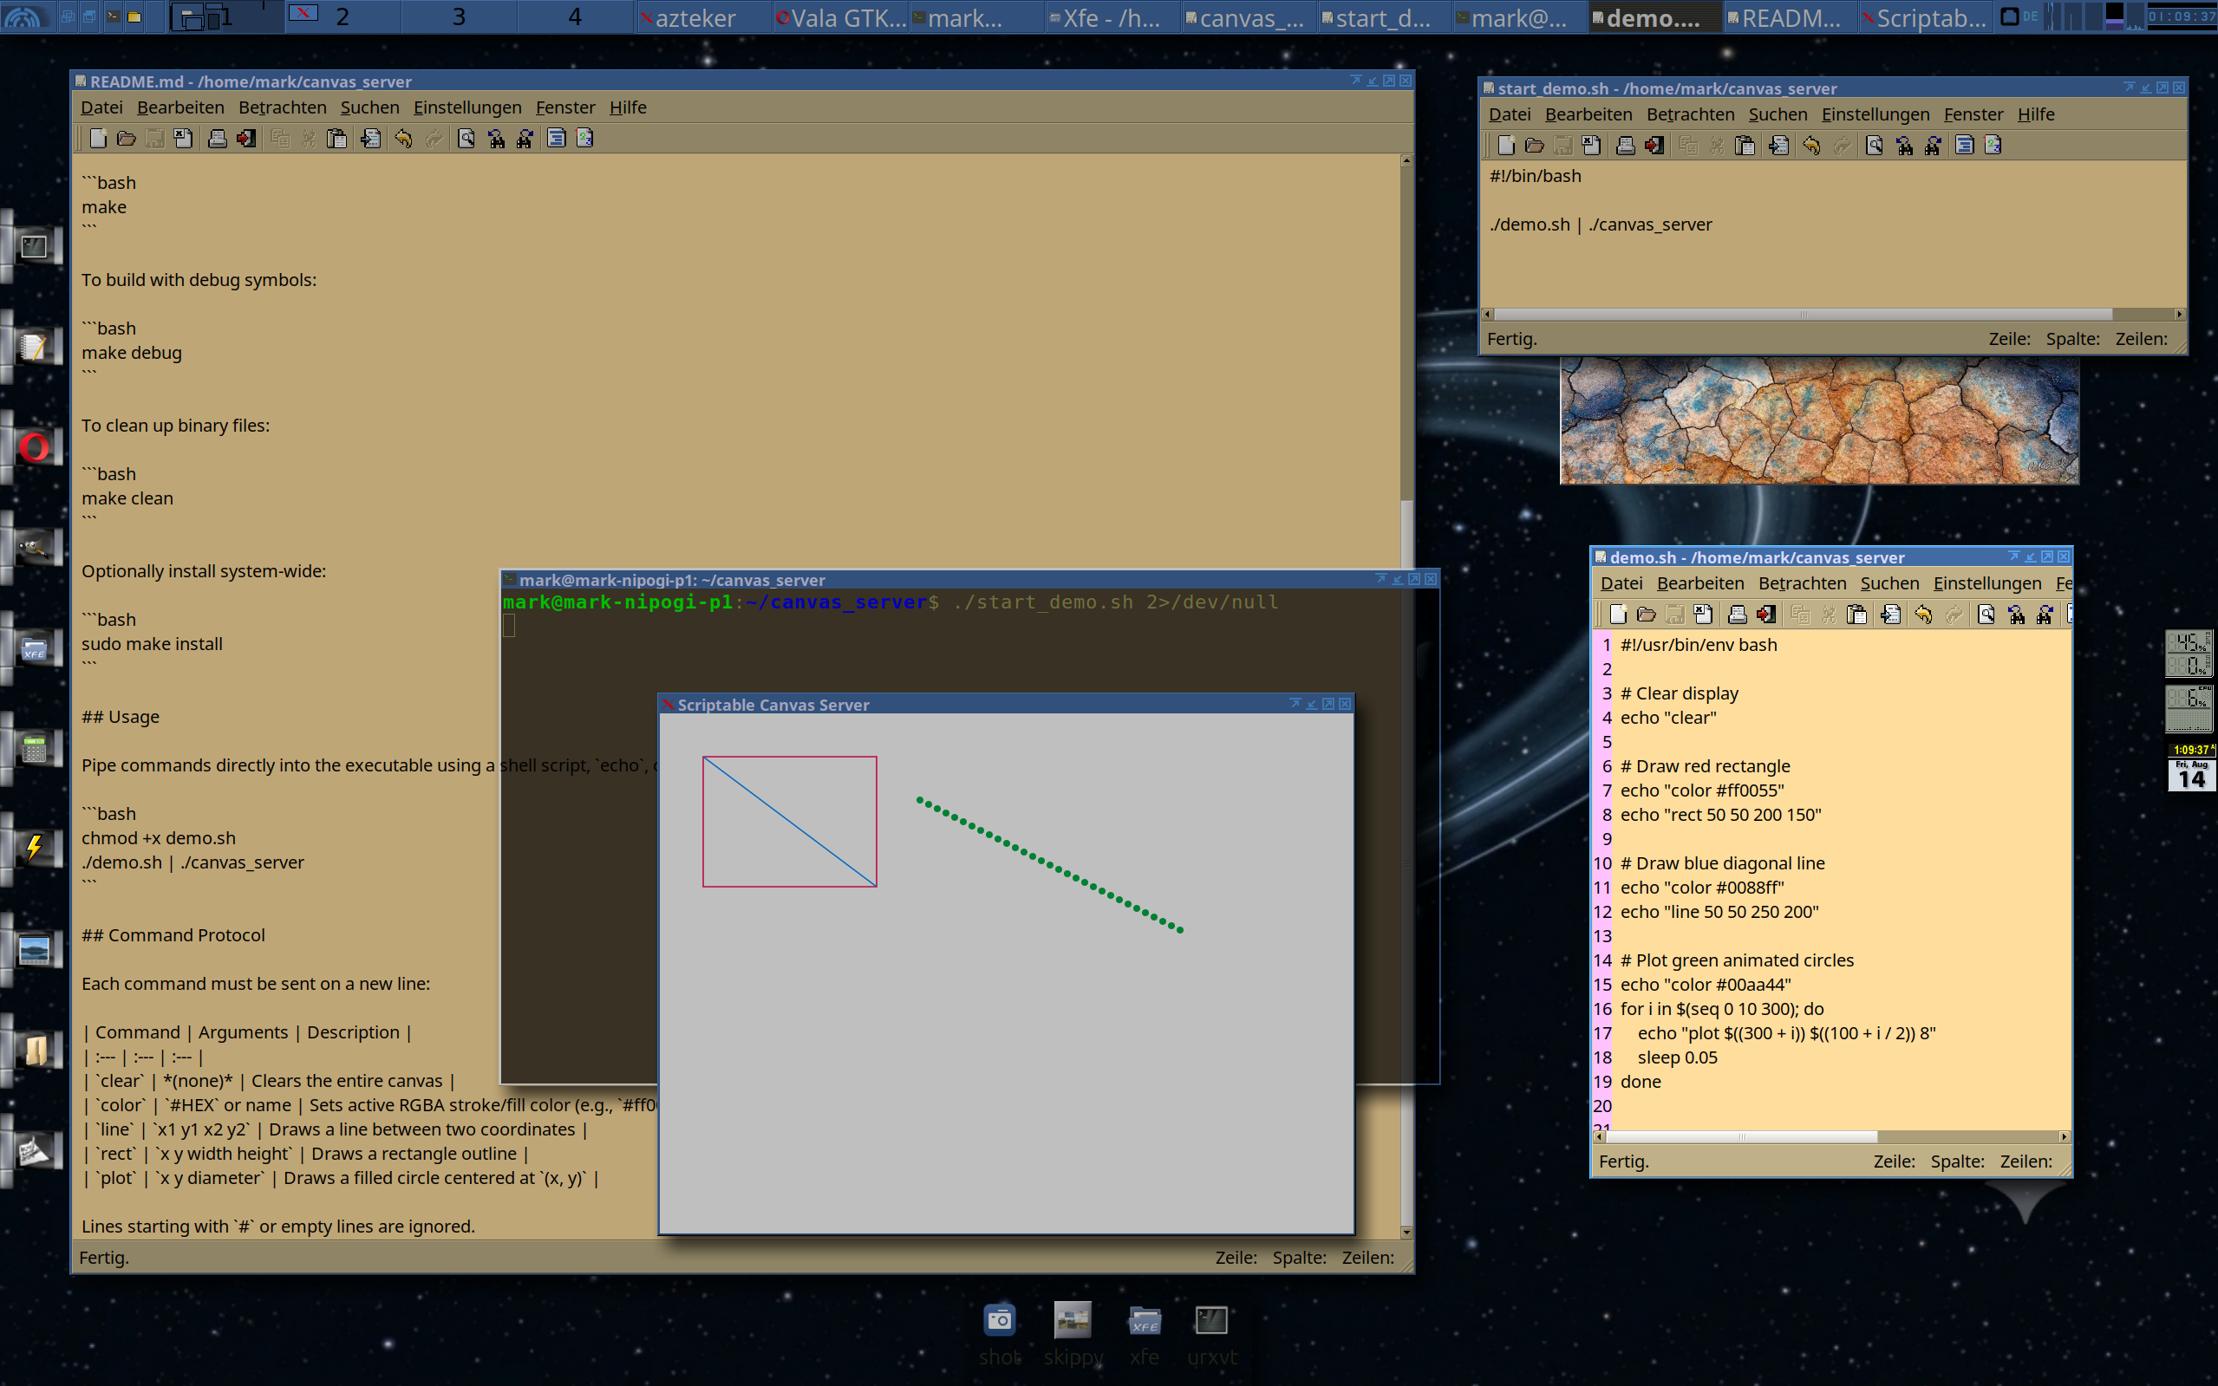Click the README.md vertical scrollbar thumb

coord(1406,535)
